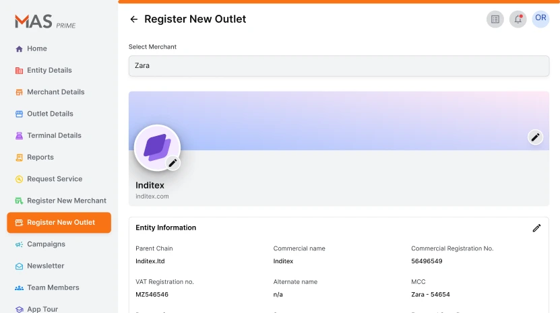560x313 pixels.
Task: Click the Inditex purple logo avatar
Action: point(156,147)
